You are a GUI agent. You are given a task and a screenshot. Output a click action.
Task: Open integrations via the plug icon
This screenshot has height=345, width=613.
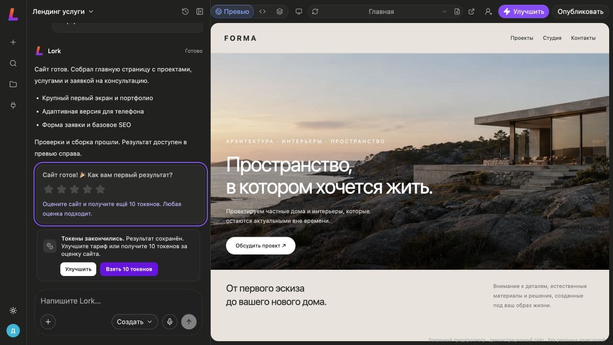click(13, 105)
